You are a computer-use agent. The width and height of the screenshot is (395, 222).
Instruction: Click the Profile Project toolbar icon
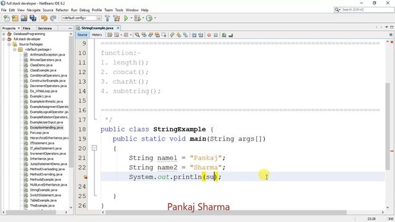(149, 18)
